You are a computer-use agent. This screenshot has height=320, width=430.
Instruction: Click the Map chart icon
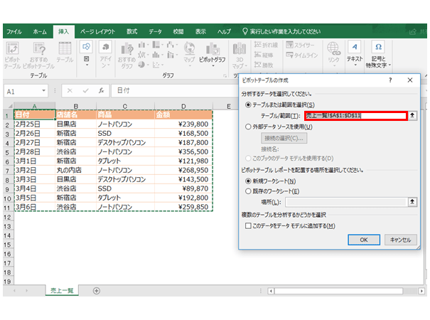189,51
